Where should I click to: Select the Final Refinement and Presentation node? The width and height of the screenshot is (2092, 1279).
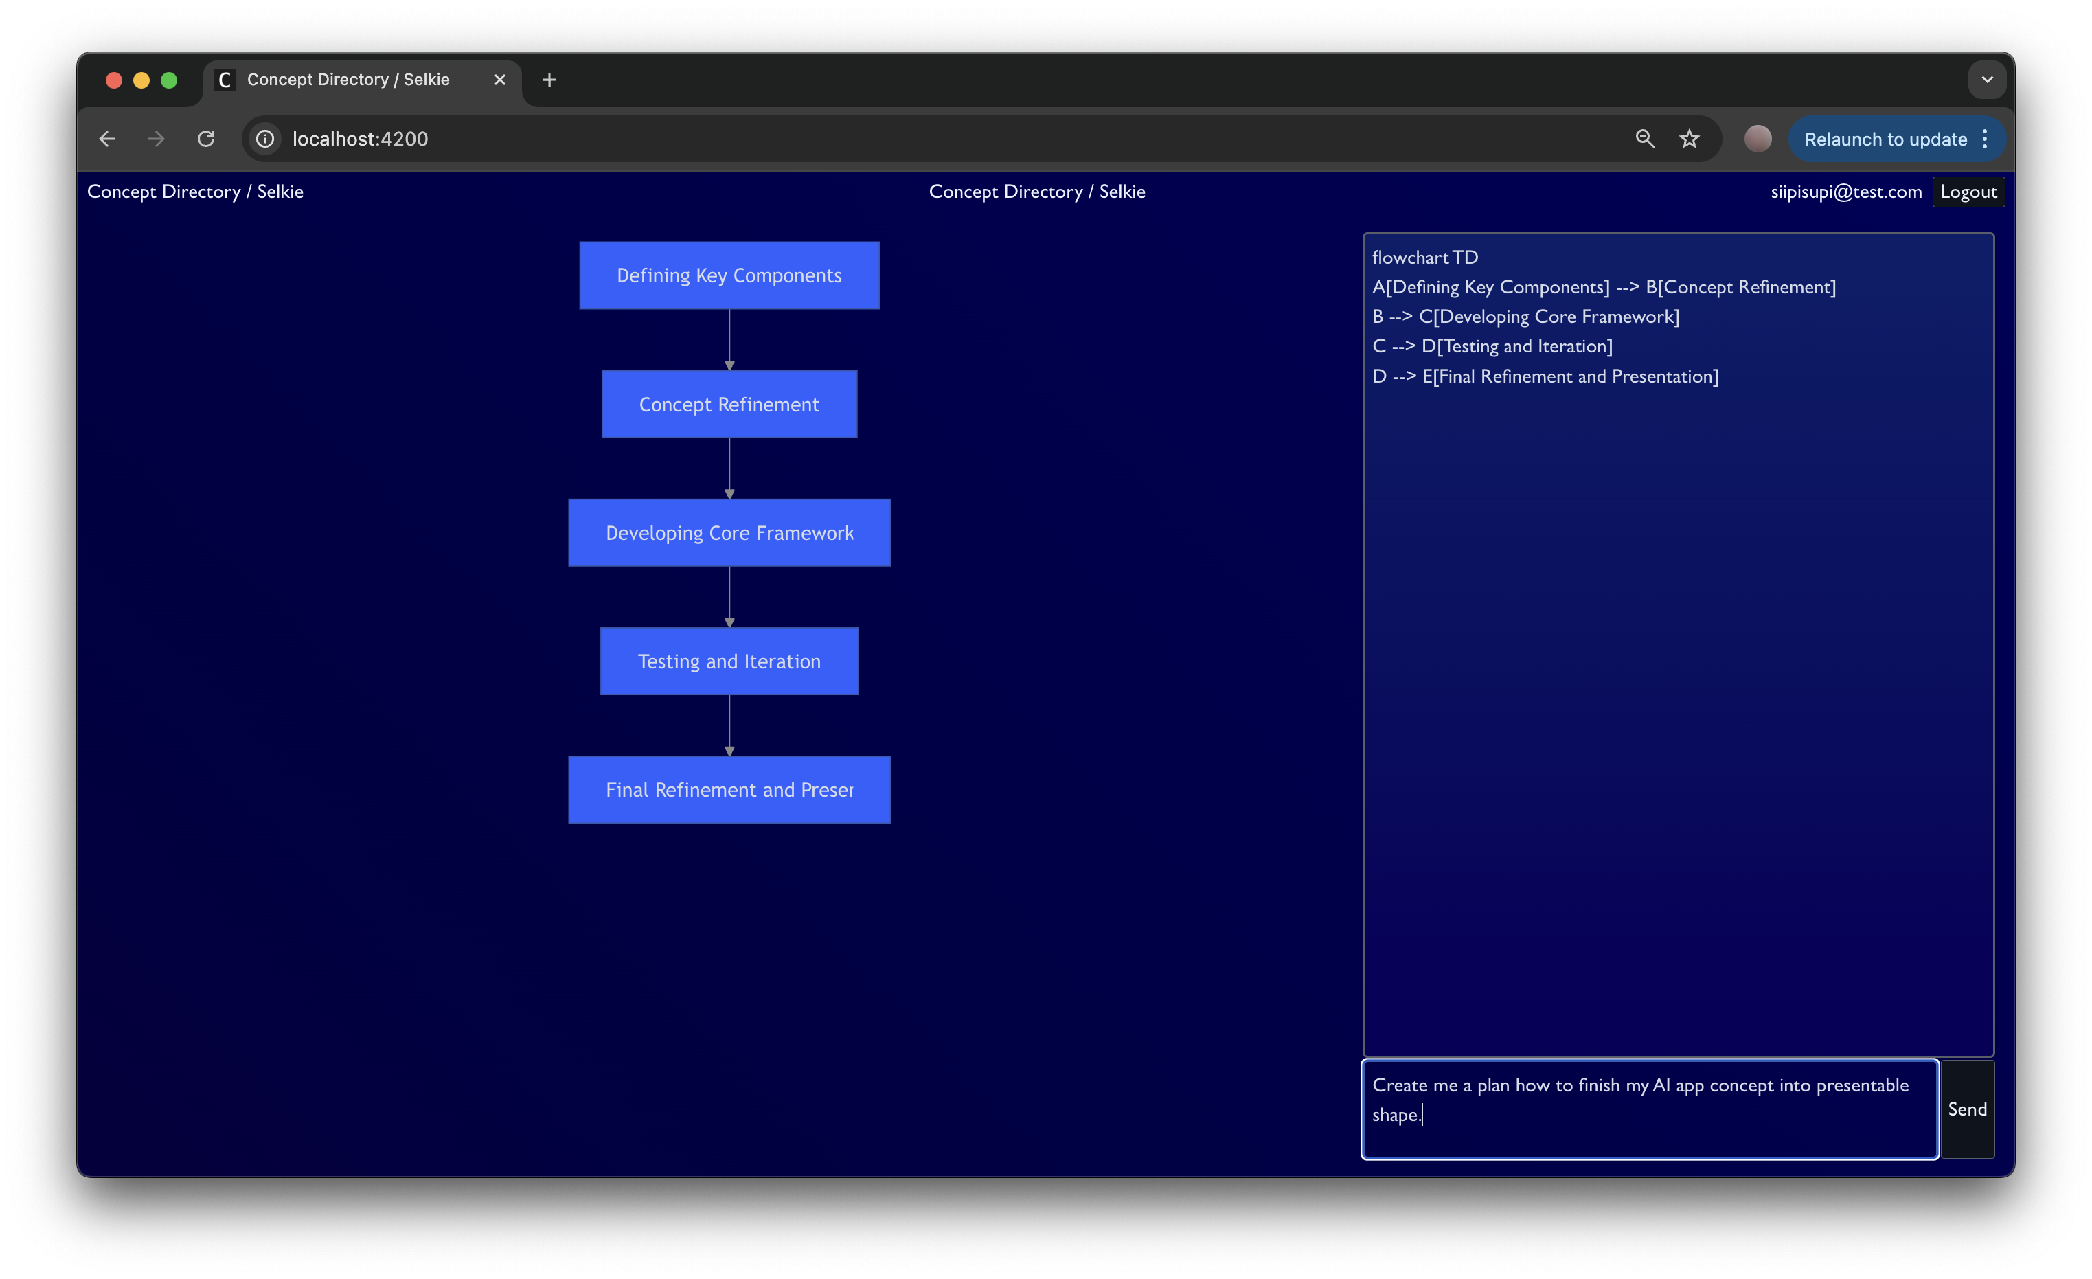coord(729,790)
